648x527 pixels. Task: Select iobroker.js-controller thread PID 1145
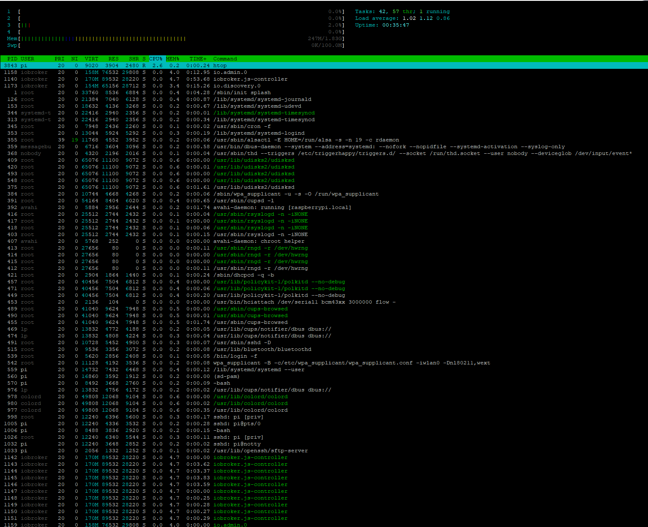click(324, 478)
